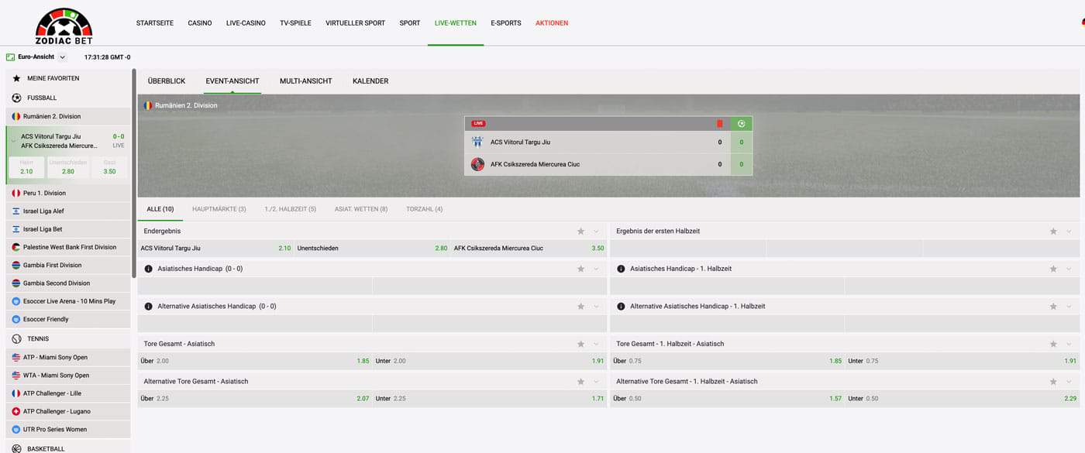The width and height of the screenshot is (1085, 453).
Task: Open the Kalender tab
Action: pyautogui.click(x=370, y=81)
